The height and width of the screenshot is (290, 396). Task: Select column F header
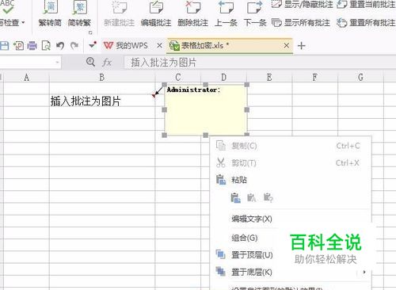pyautogui.click(x=315, y=78)
